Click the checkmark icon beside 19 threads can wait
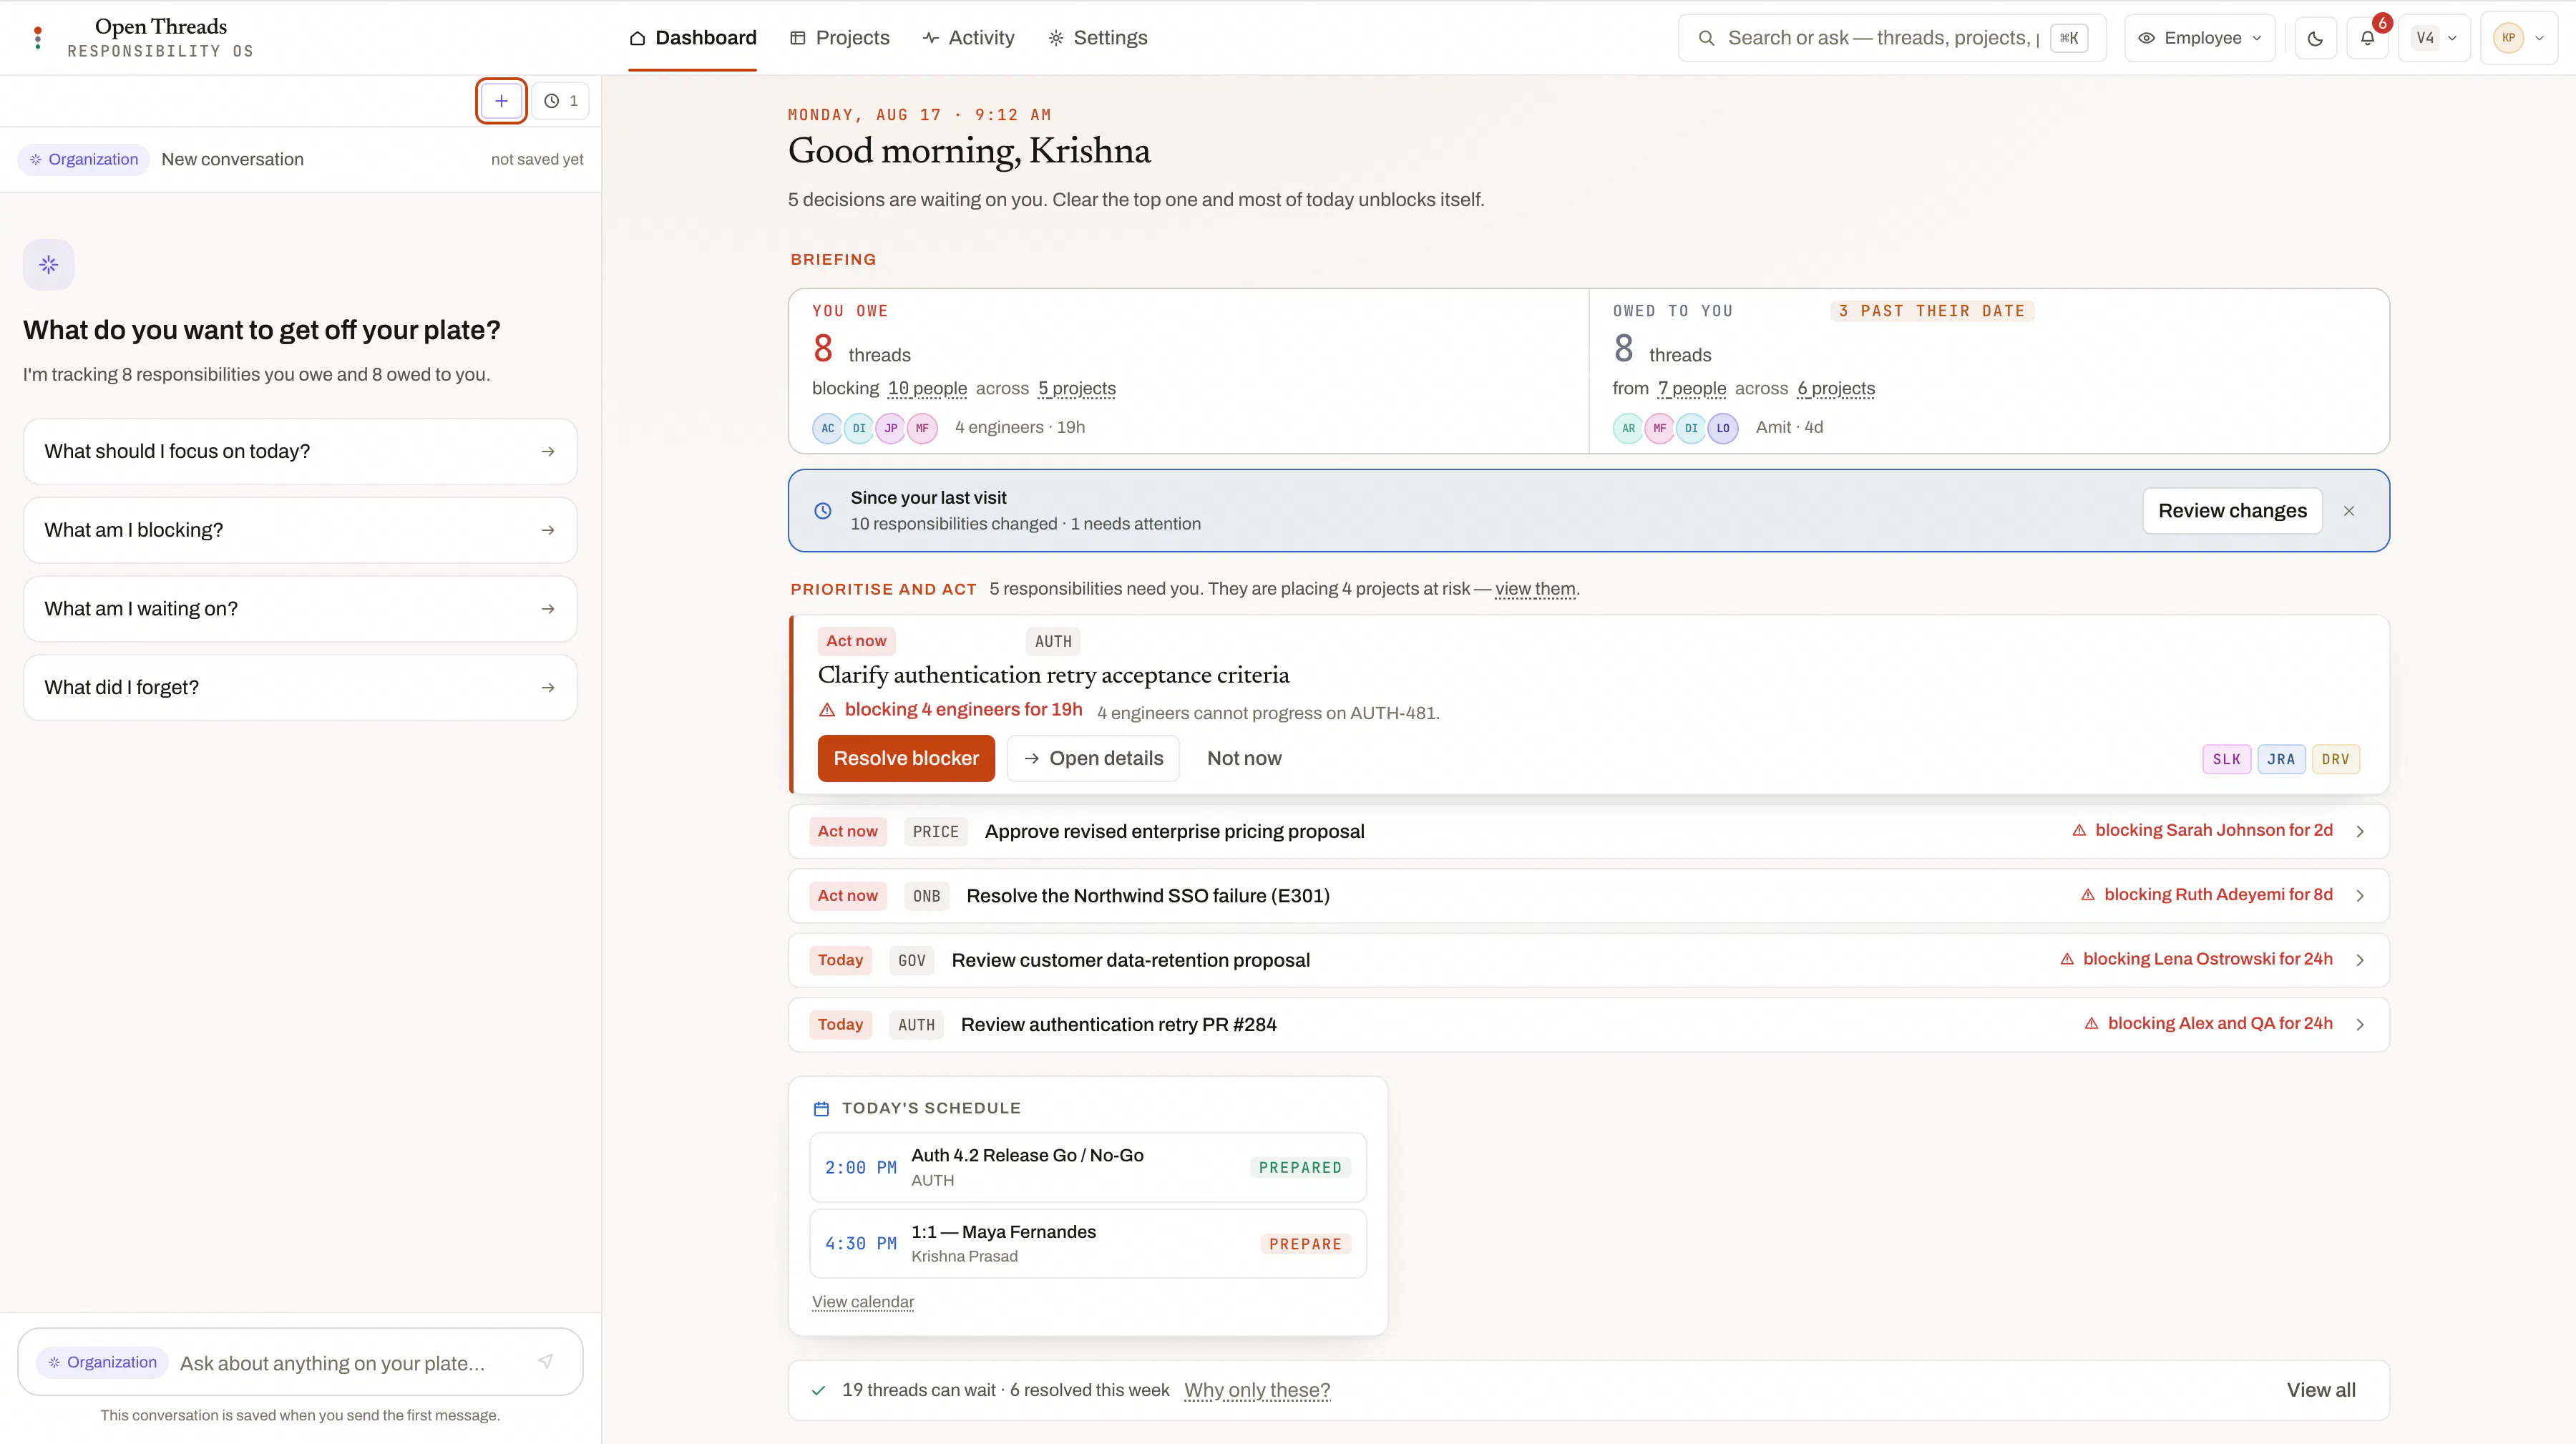The height and width of the screenshot is (1444, 2576). 819,1391
